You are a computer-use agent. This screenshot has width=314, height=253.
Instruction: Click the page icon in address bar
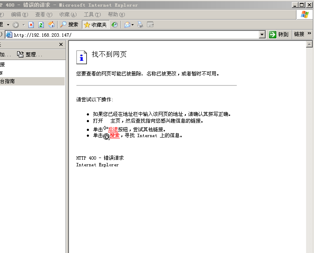tap(9, 35)
